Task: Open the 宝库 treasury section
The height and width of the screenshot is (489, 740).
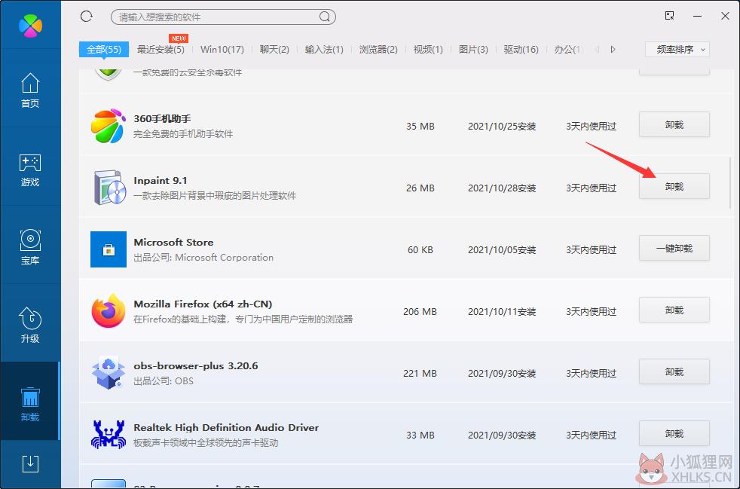Action: coord(30,247)
